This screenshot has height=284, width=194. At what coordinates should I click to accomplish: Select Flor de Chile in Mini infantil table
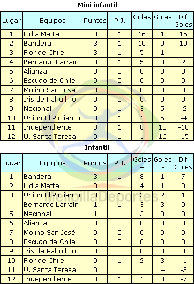pos(44,52)
